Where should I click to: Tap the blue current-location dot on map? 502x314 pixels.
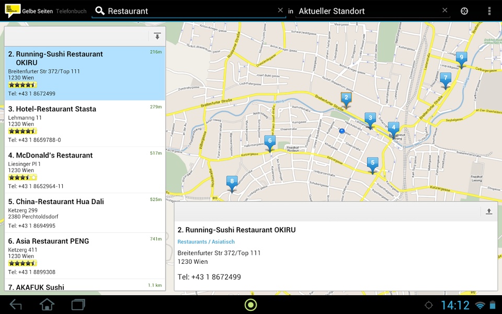pos(342,131)
